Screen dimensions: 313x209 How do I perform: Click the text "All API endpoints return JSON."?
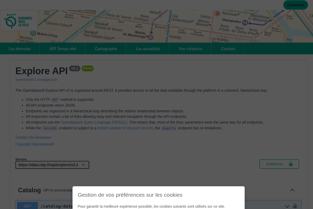click(x=51, y=105)
